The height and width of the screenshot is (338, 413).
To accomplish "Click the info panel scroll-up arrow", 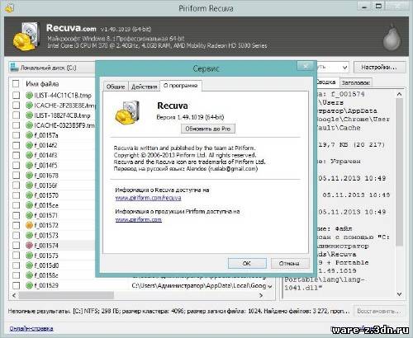I will tap(400, 94).
